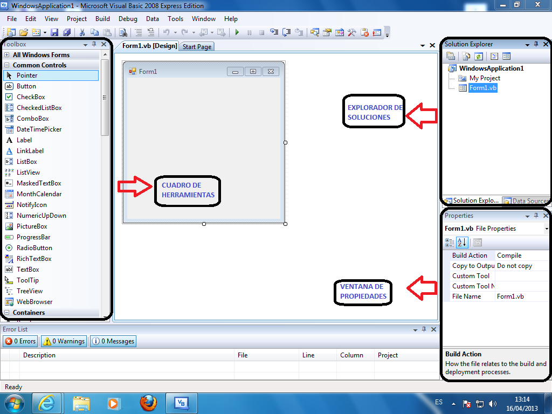Open the Add New Item dropdown arrow
Viewport: 552px width, 414px height.
tap(44, 32)
